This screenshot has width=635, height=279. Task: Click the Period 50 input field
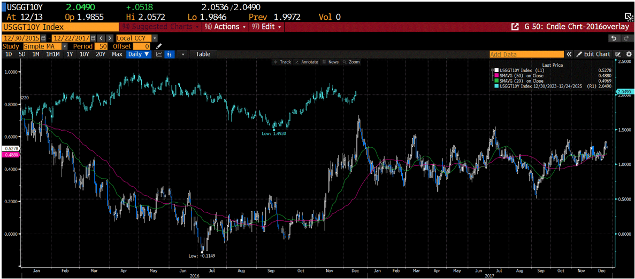[x=102, y=46]
